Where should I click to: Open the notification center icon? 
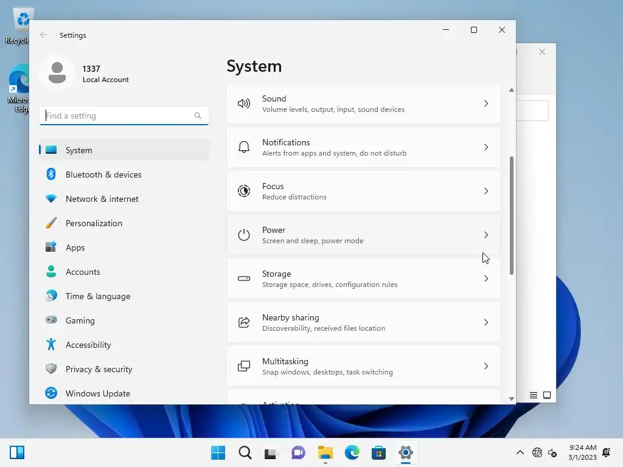pos(607,452)
